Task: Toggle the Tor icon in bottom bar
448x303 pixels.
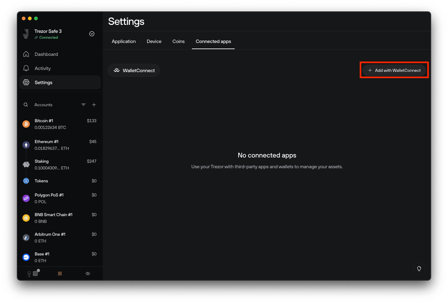Action: [60, 274]
